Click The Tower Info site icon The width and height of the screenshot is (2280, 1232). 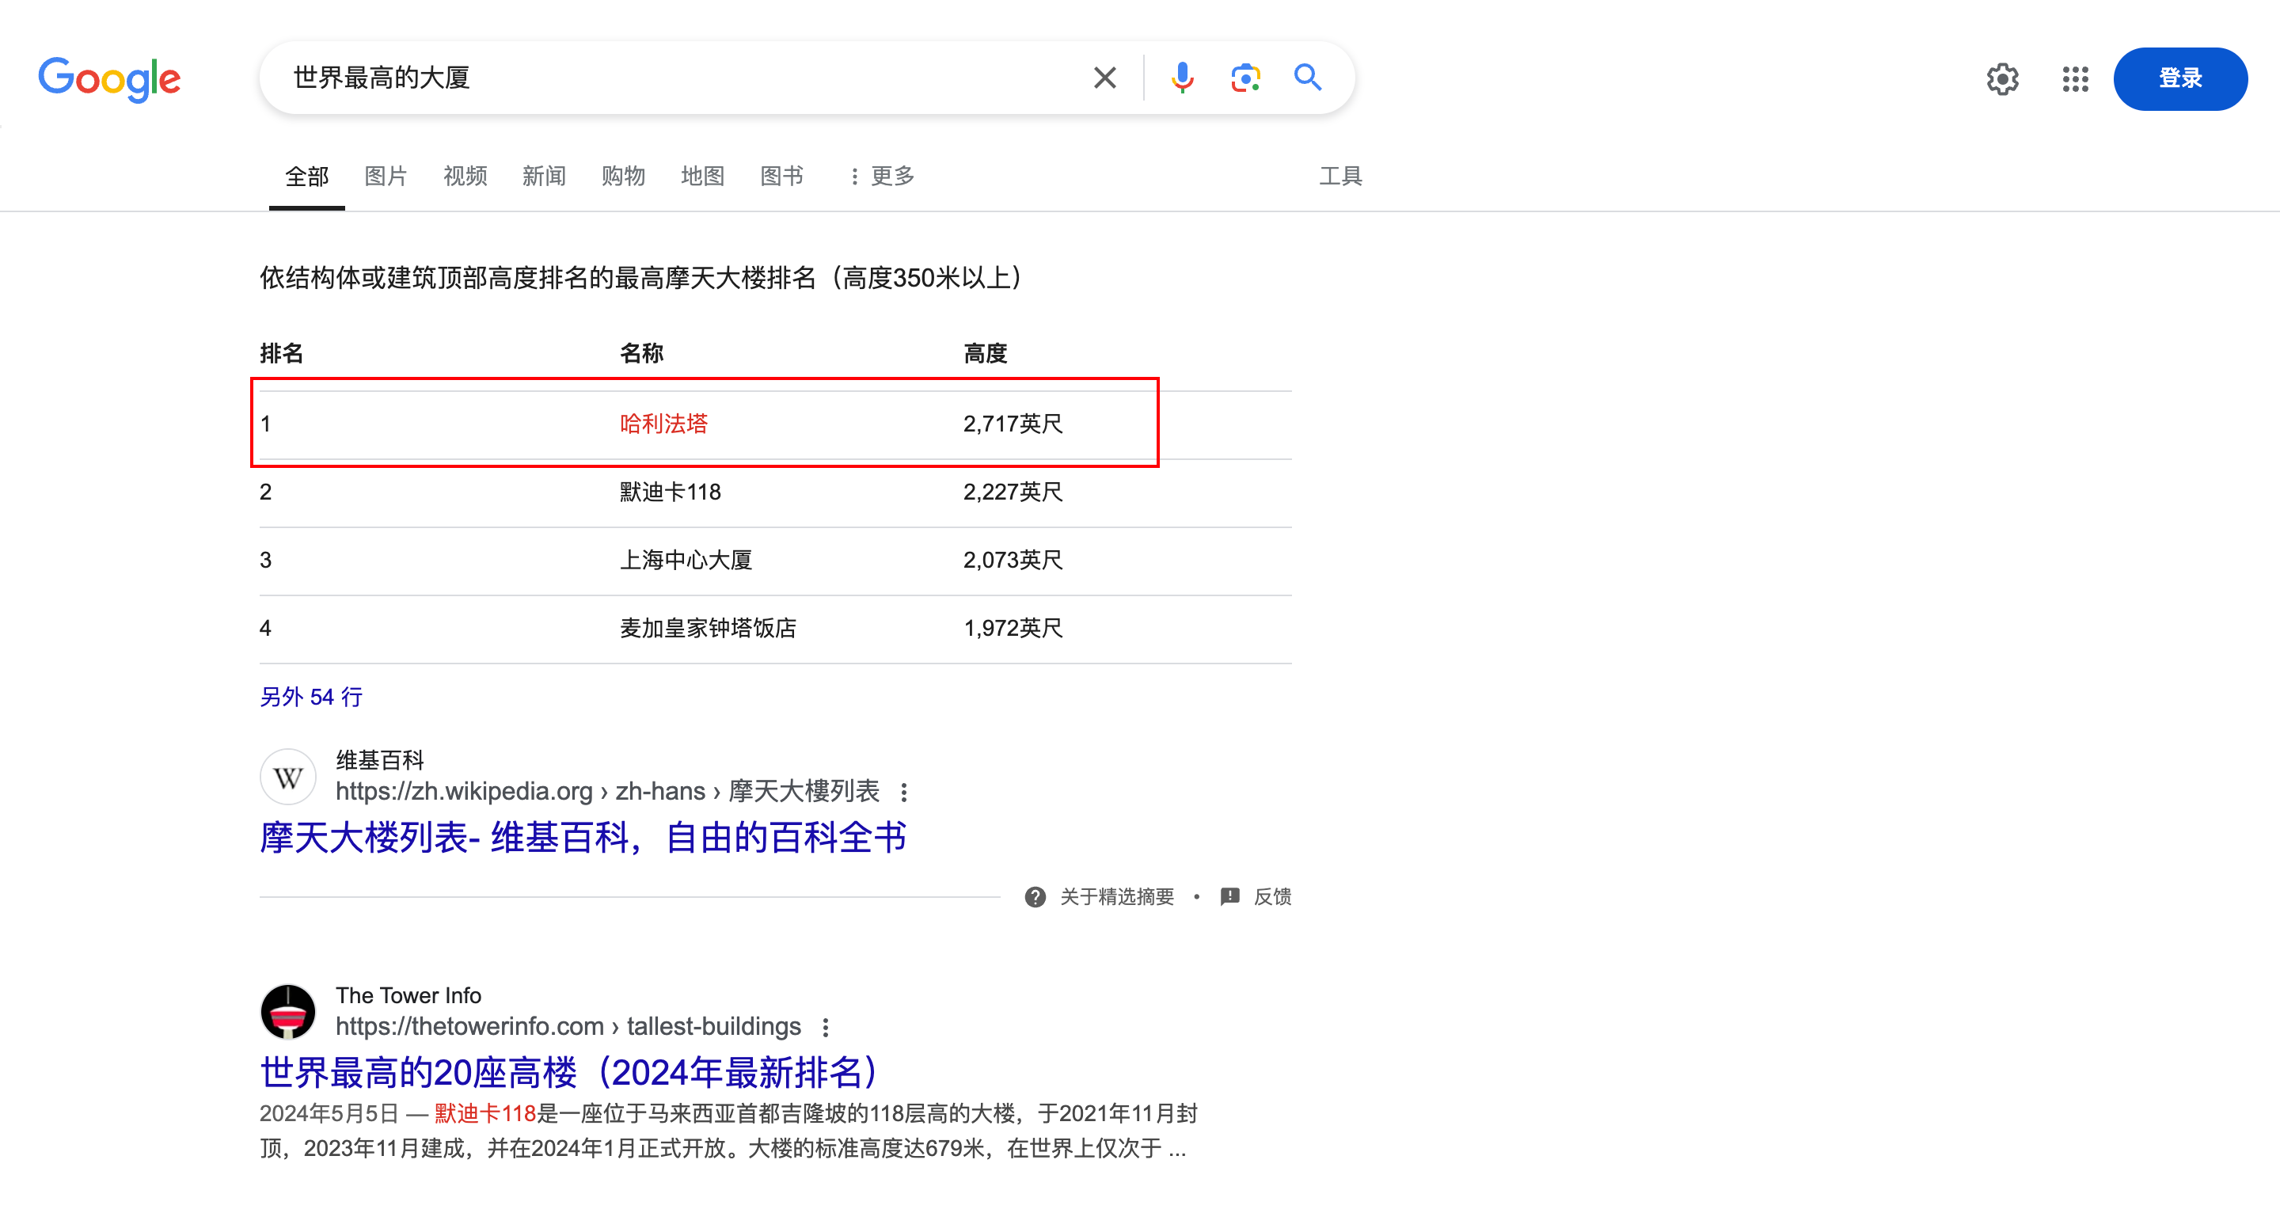[x=287, y=1013]
